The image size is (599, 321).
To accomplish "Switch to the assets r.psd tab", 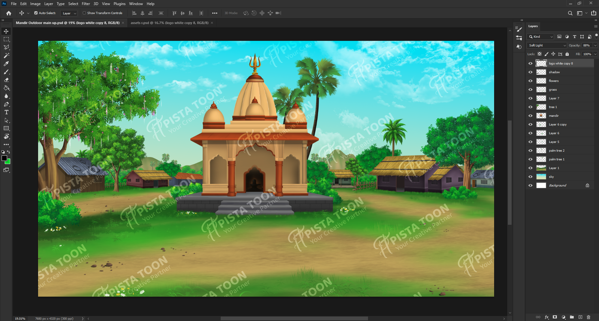I will pyautogui.click(x=169, y=23).
